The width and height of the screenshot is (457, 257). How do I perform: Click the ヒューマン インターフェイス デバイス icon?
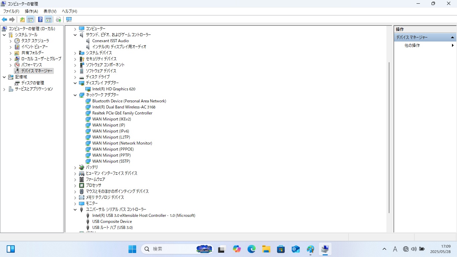pyautogui.click(x=82, y=173)
